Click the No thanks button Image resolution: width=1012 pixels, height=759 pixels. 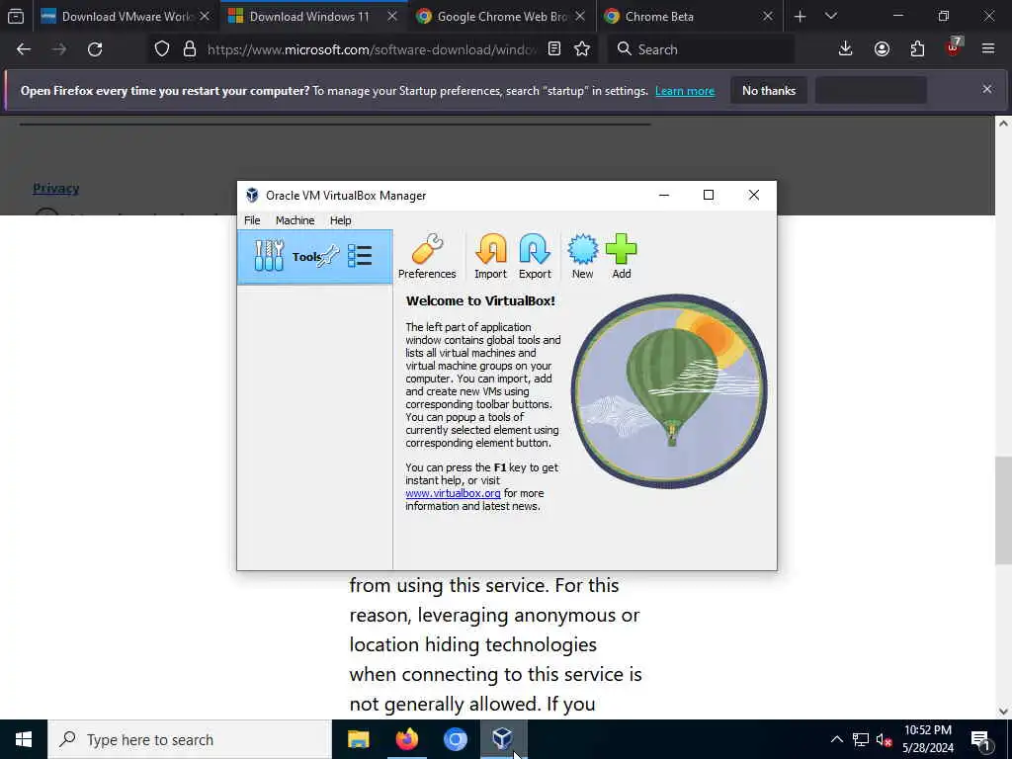(769, 91)
